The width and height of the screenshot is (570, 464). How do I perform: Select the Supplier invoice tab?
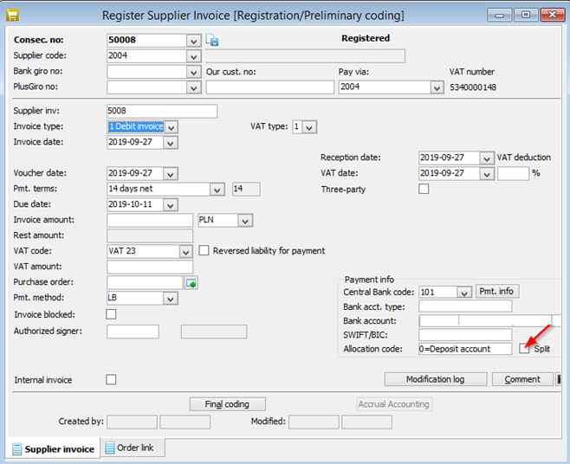(x=52, y=448)
